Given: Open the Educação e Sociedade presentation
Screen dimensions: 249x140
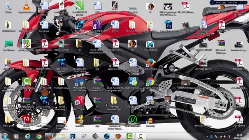Looking at the screenshot, I should pyautogui.click(x=61, y=120).
